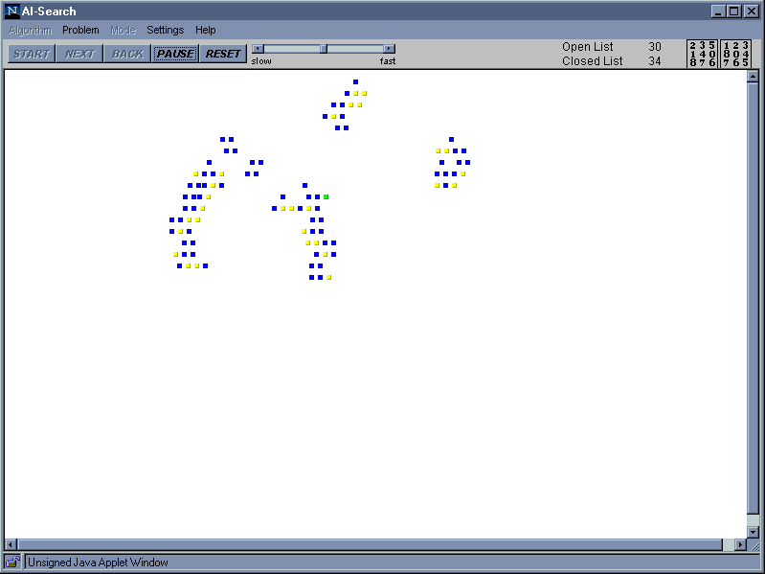Click the vertical scrollbar track
Viewport: 765px width, 574px height.
click(753, 304)
